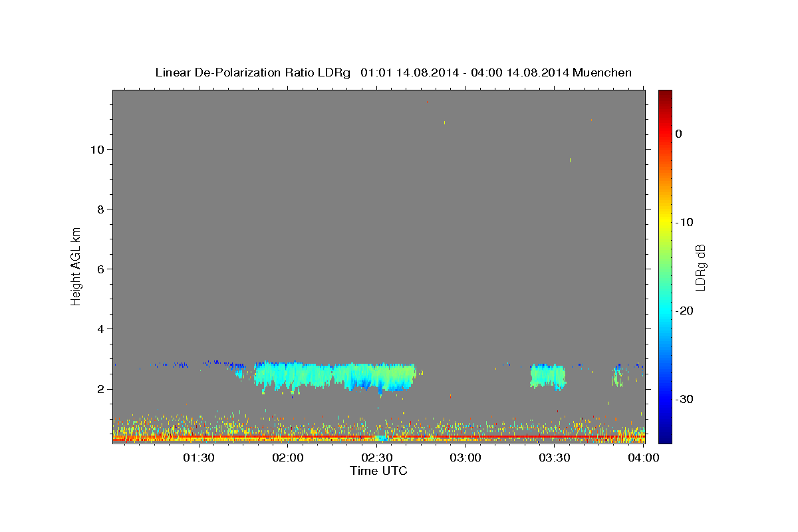
Task: Click the 03:30 time tick label
Action: [x=554, y=458]
